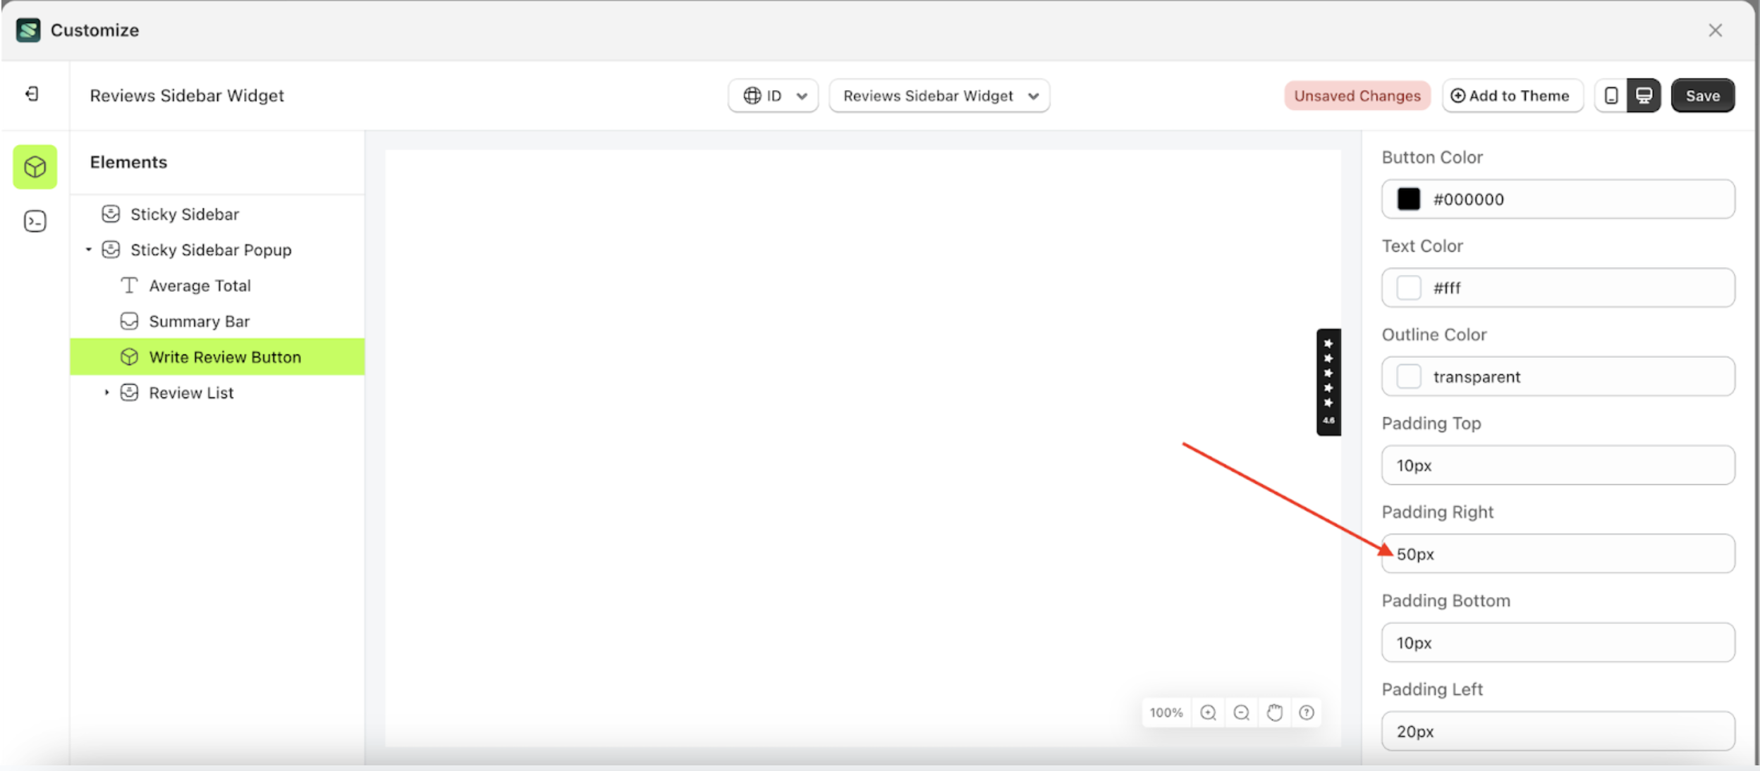Select the Summary Bar element
Screen dimensions: 1760x771
(x=200, y=321)
